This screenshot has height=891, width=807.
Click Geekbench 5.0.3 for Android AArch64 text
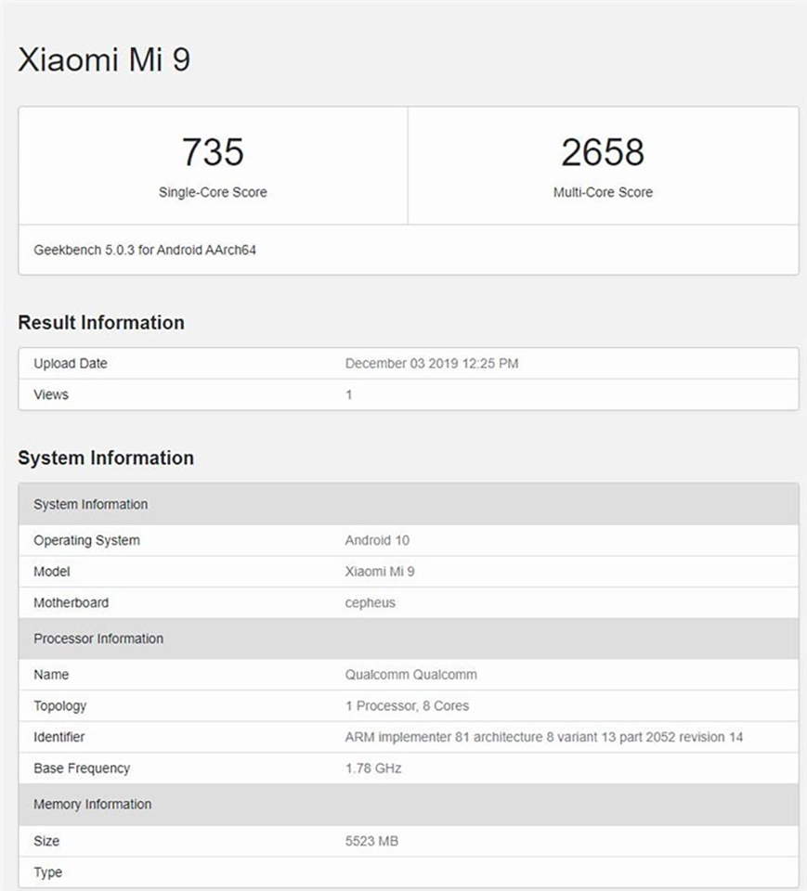pyautogui.click(x=145, y=250)
